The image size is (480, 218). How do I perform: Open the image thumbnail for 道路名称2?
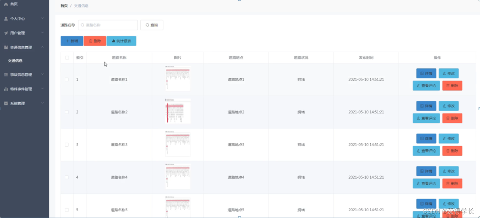(x=178, y=111)
